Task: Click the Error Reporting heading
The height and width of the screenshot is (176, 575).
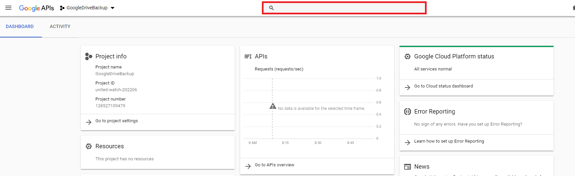Action: (435, 112)
